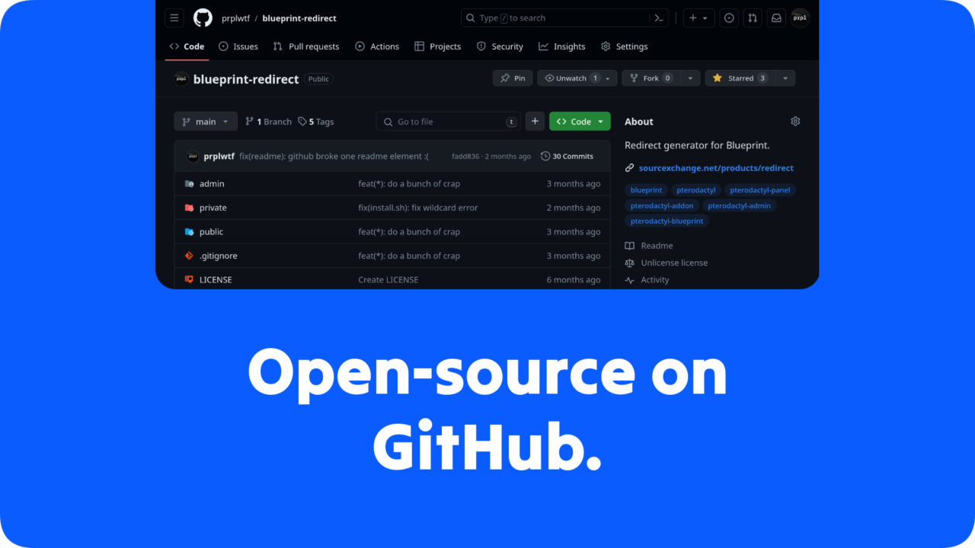Click the public folder icon
This screenshot has height=548, width=975.
189,231
